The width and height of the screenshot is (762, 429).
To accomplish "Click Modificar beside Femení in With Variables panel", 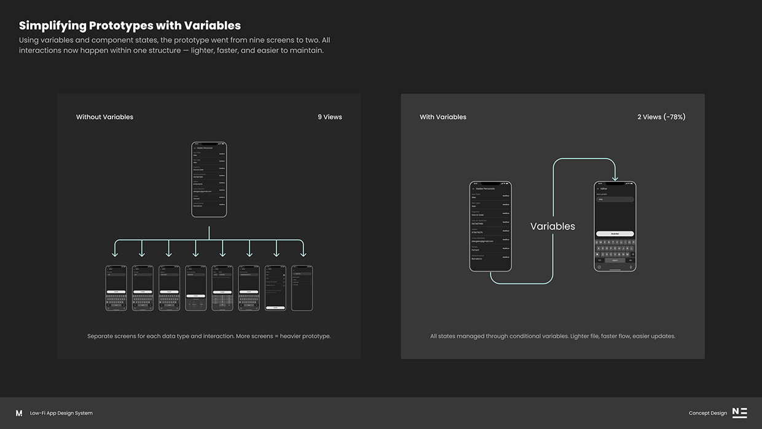I will pyautogui.click(x=506, y=249).
